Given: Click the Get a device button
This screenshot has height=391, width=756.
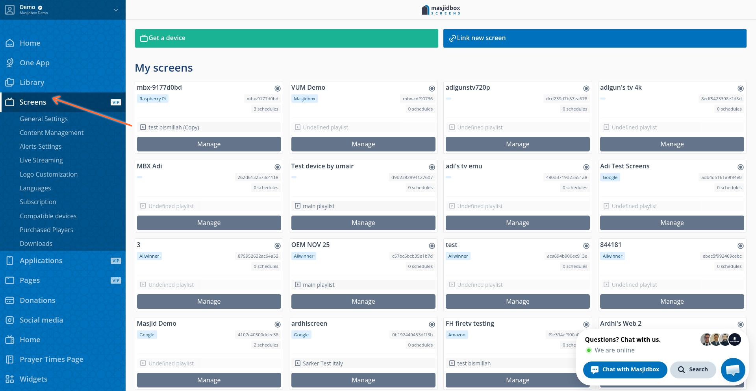Looking at the screenshot, I should [x=286, y=38].
